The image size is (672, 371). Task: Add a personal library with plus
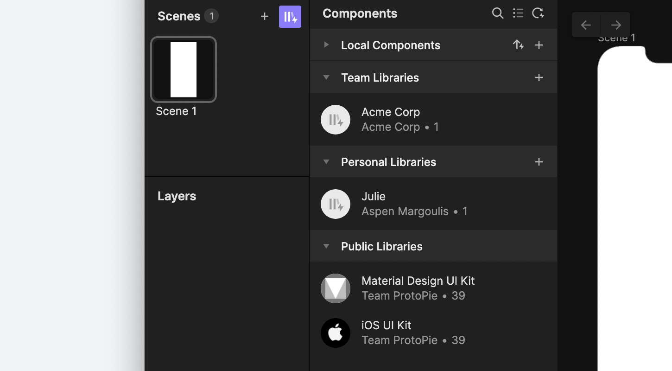coord(539,162)
